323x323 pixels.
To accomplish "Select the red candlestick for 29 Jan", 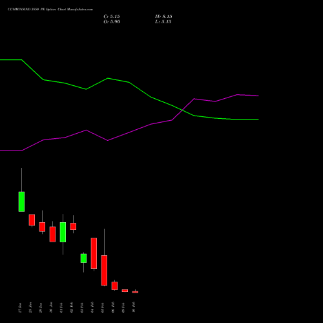I will [x=42, y=227].
